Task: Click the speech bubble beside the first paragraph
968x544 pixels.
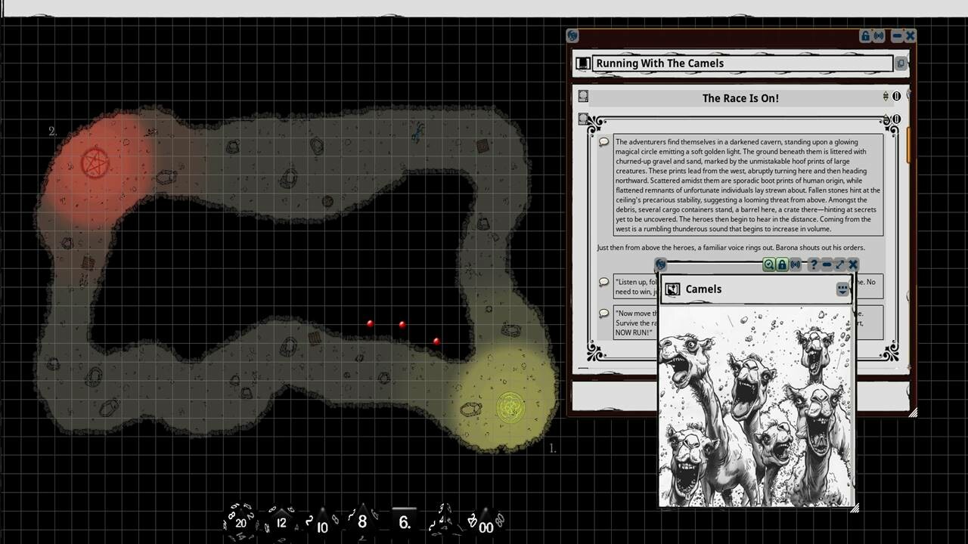Action: coord(603,141)
